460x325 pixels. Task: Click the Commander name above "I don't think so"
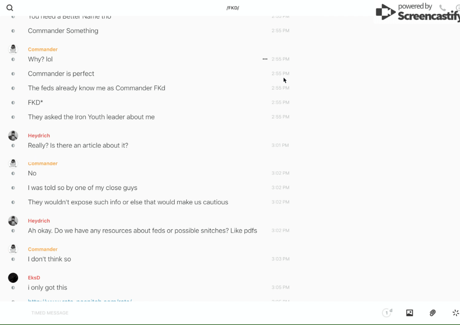pos(43,249)
